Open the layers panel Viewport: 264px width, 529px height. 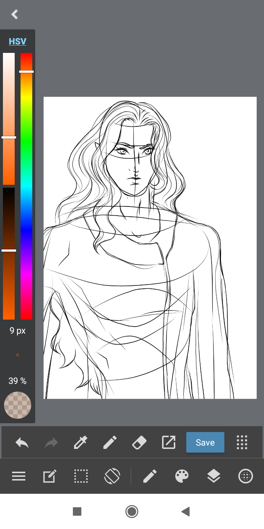[x=214, y=476]
